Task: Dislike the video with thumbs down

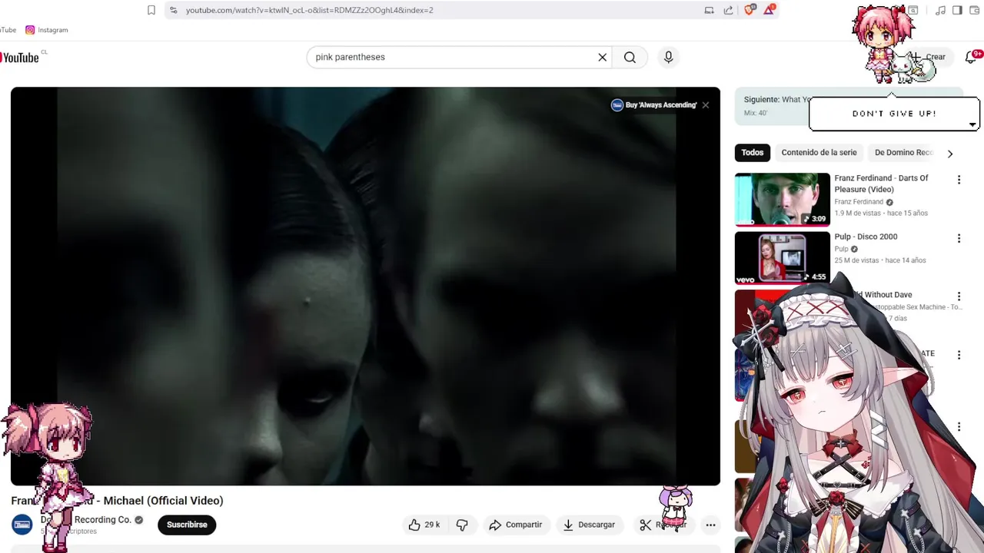Action: (462, 525)
